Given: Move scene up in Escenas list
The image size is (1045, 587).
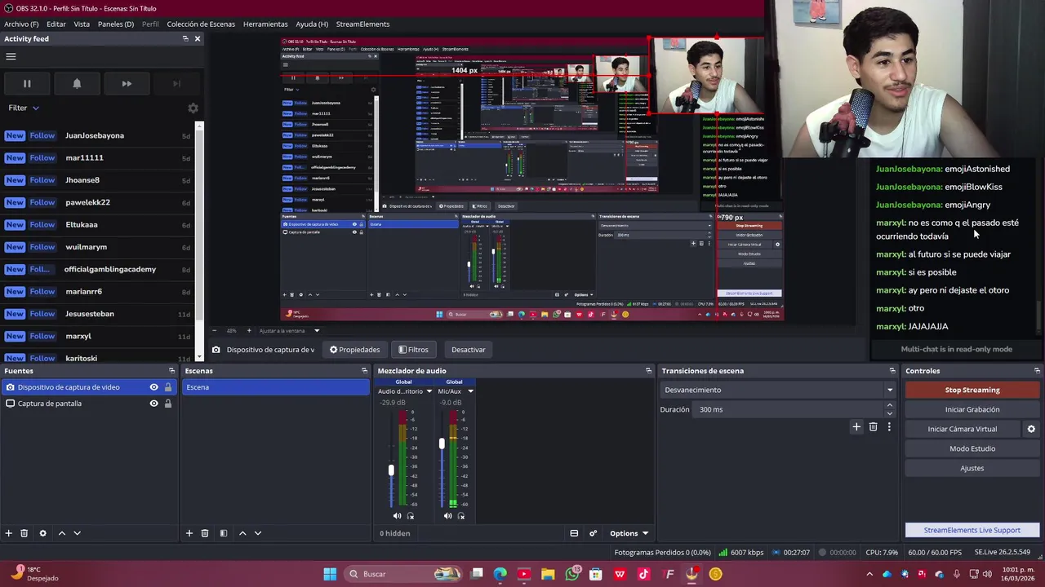Looking at the screenshot, I should (x=242, y=533).
